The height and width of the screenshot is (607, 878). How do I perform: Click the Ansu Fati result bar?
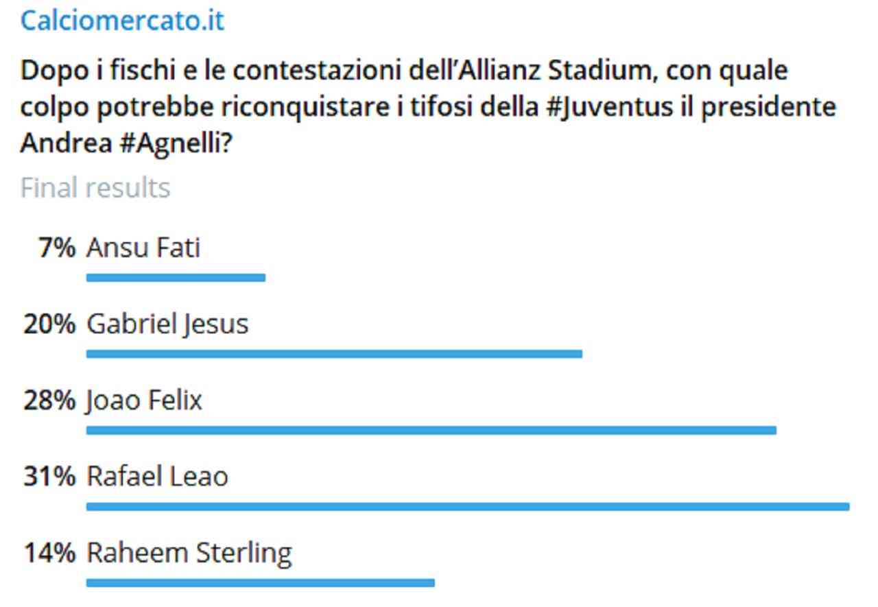tap(176, 278)
